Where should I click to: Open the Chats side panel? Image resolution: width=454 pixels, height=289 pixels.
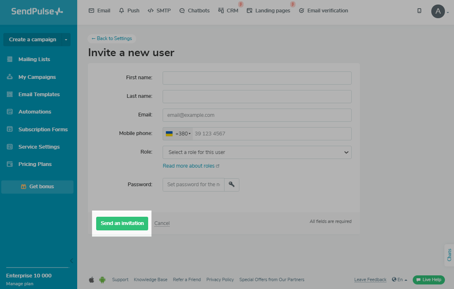449,255
